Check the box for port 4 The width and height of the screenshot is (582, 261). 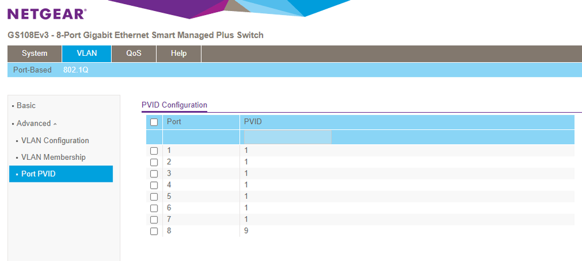[154, 185]
